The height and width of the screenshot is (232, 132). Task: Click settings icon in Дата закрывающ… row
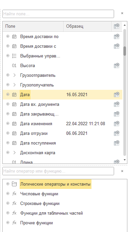coord(116,114)
